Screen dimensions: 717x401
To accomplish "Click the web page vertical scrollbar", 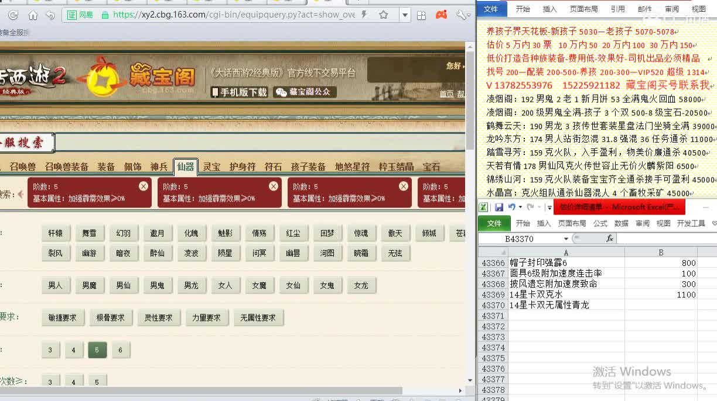I will (470, 99).
